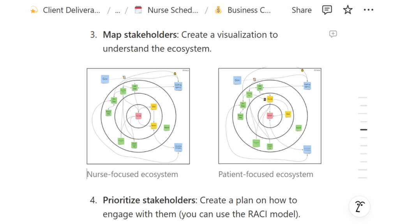Screen dimensions: 399x224
Task: Edit the Patient-focused ecosystem caption
Action: 266,175
